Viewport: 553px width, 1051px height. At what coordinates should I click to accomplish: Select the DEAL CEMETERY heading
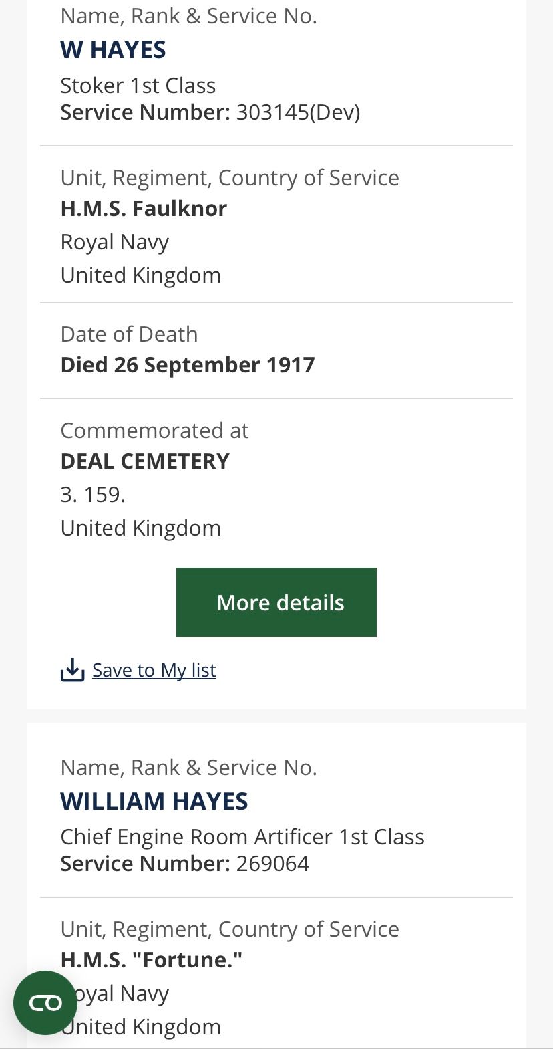[x=145, y=461]
